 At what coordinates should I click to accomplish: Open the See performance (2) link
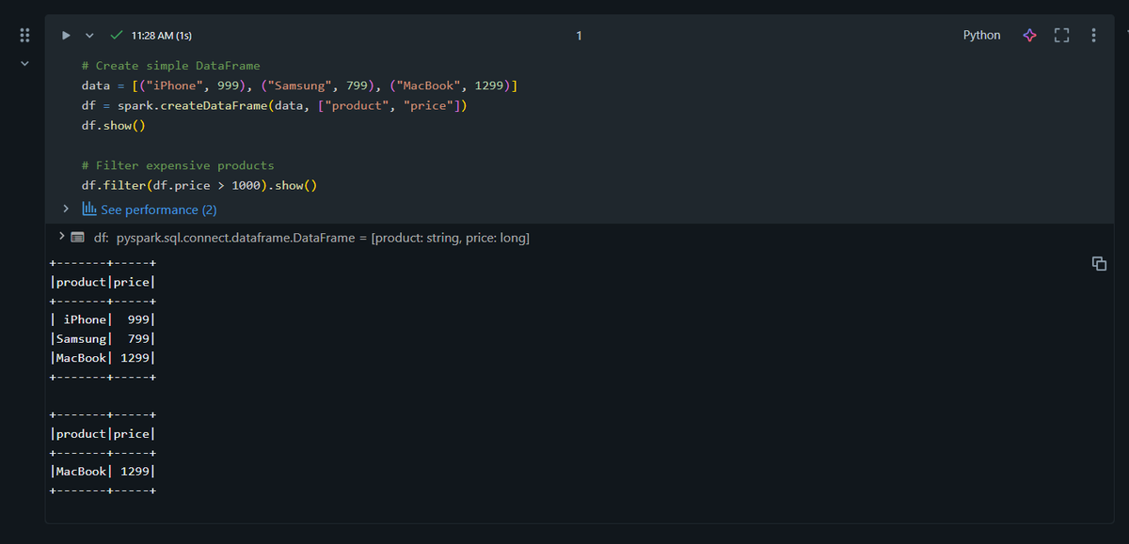[159, 210]
